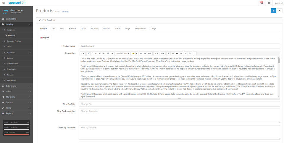Viewport: 284px width, 143px height.
Task: Click the Cancel back-arrow button
Action: click(279, 11)
